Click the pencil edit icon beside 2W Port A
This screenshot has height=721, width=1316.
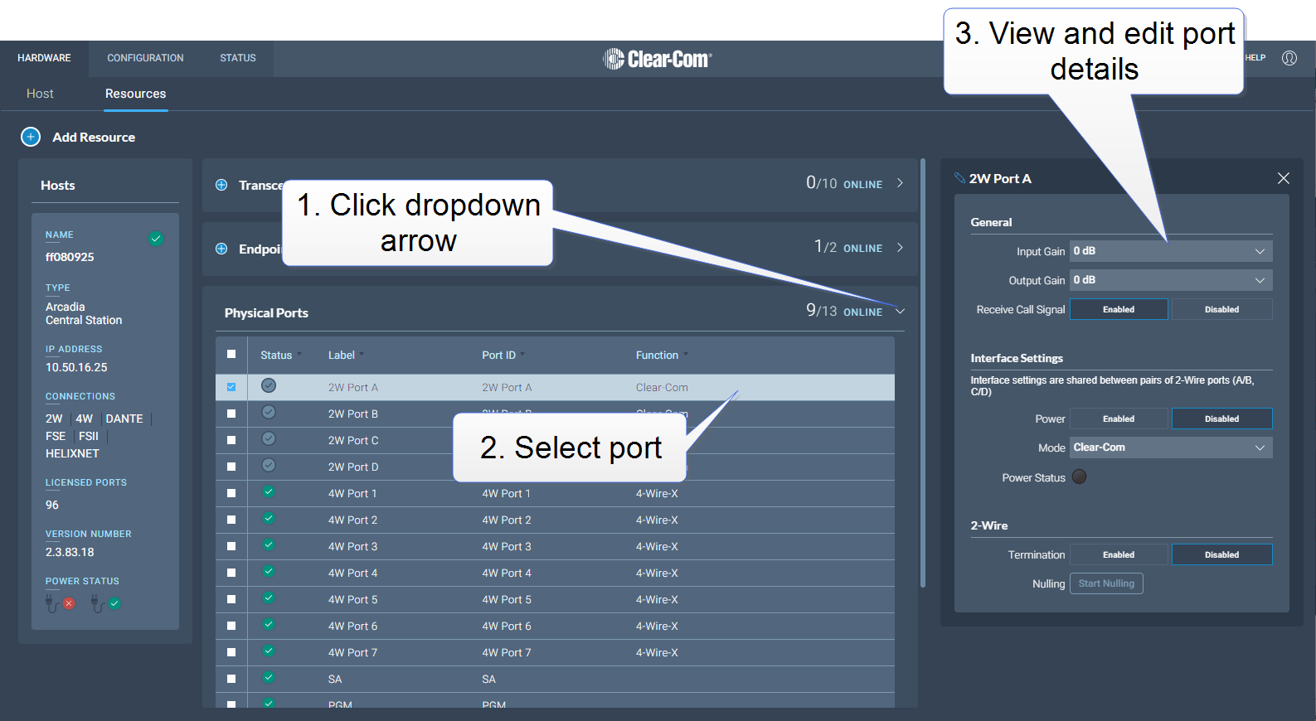[959, 178]
